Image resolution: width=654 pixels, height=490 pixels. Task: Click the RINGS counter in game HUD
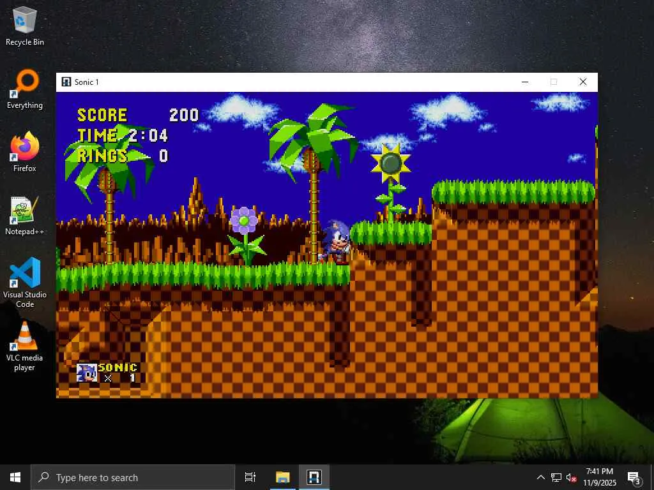[123, 156]
